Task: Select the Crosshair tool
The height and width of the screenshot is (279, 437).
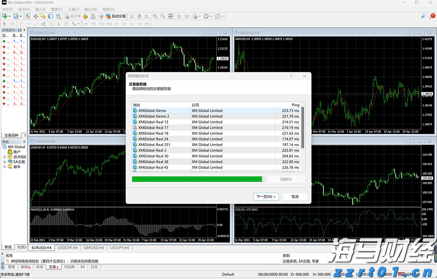Action: click(x=11, y=24)
